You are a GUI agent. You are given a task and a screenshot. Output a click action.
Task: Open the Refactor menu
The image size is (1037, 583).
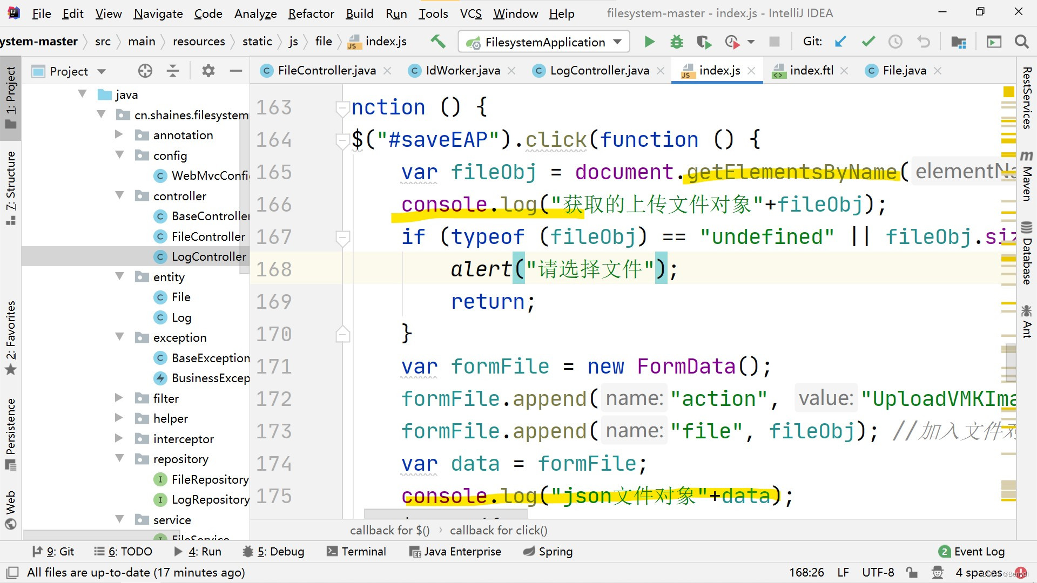(311, 13)
